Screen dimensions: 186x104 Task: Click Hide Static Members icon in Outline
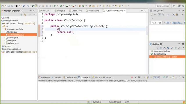172,48
